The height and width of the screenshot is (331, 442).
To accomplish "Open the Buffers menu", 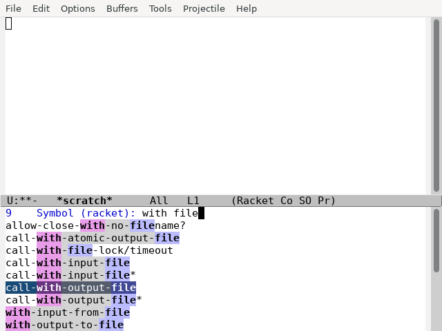I will click(x=122, y=8).
